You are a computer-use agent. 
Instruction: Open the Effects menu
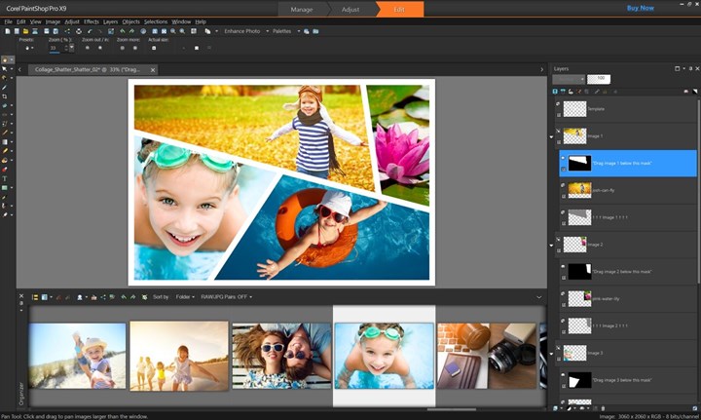[x=92, y=20]
